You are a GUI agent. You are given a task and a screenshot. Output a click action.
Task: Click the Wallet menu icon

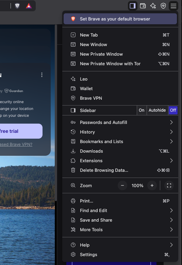(x=73, y=88)
